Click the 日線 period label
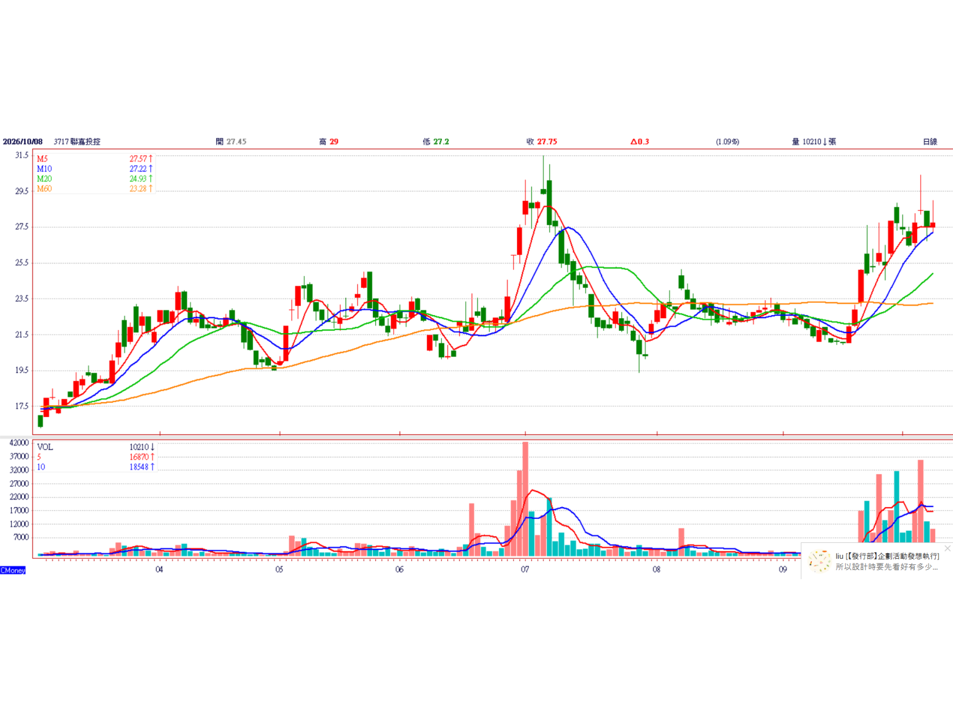 (x=930, y=142)
